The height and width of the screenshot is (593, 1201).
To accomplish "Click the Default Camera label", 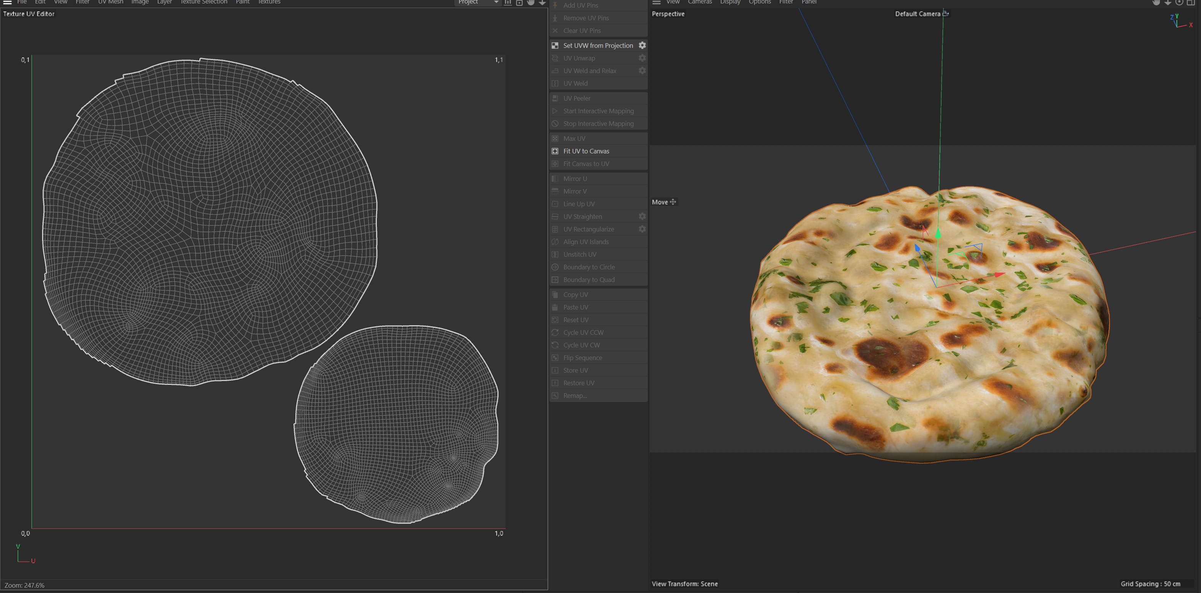I will coord(917,14).
